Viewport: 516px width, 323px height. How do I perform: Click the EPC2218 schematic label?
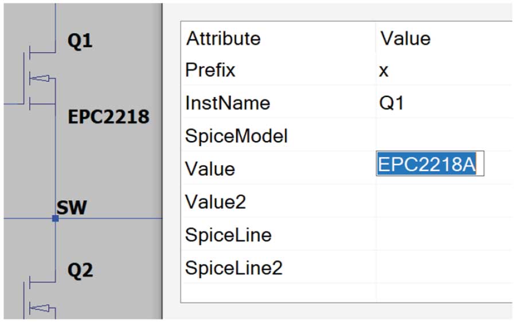[x=108, y=117]
